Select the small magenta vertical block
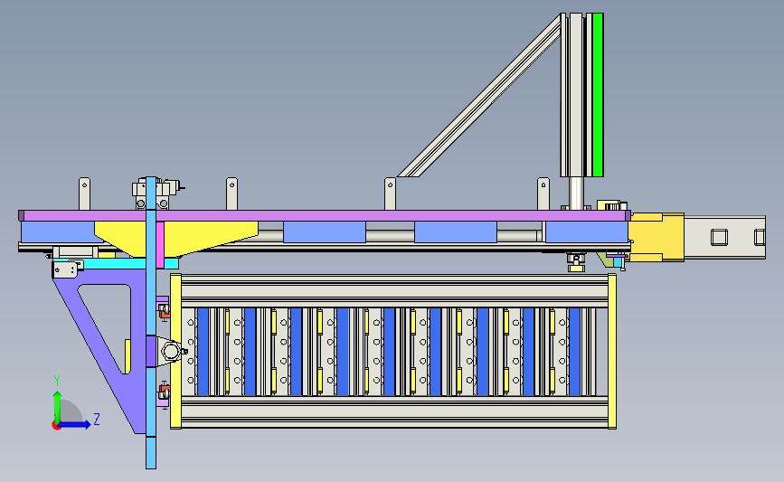The width and height of the screenshot is (784, 482). [160, 245]
